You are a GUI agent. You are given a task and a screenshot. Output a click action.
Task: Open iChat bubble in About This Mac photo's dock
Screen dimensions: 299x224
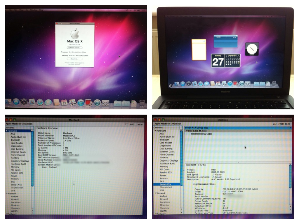click(48, 102)
